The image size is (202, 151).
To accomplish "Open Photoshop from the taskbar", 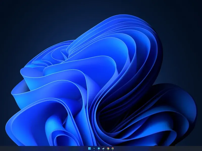I will pyautogui.click(x=94, y=148).
